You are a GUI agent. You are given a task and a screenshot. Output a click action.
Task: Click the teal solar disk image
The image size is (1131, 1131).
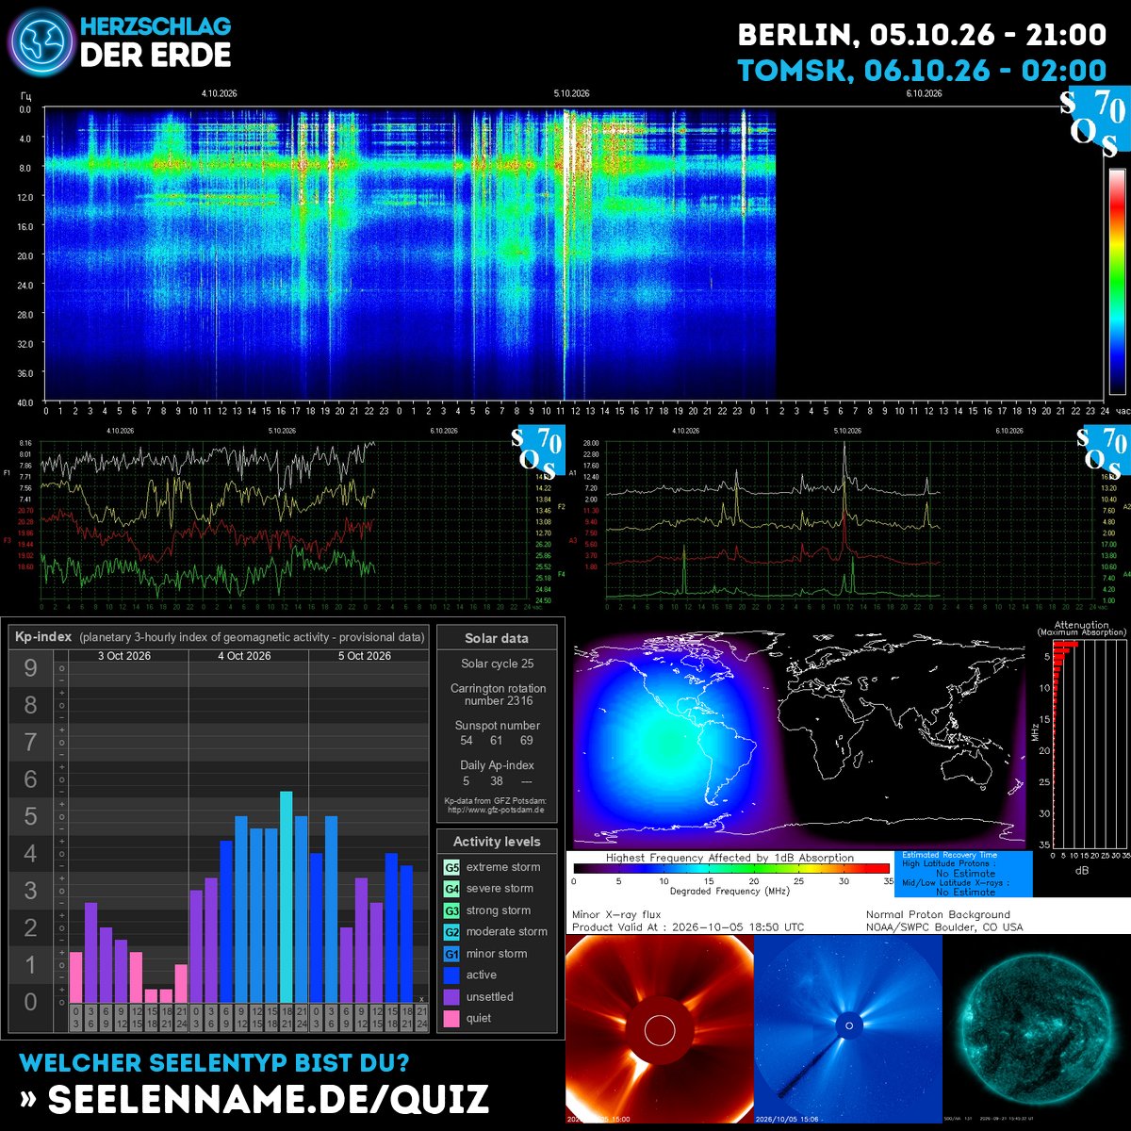click(1037, 1028)
